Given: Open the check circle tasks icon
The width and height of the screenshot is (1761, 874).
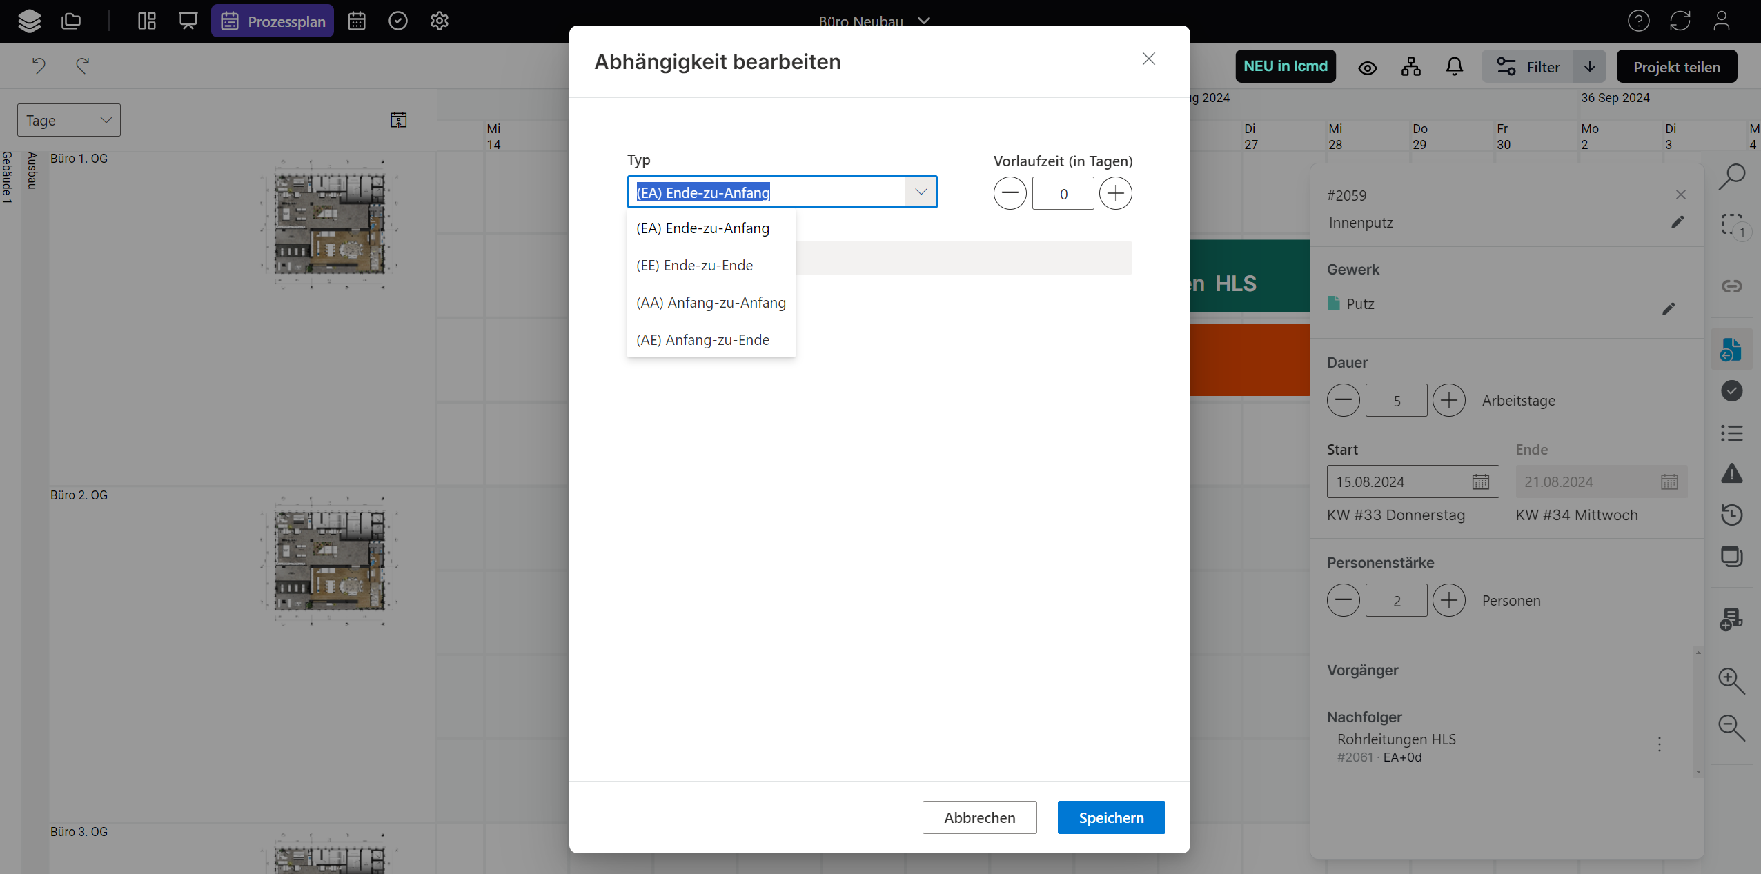Looking at the screenshot, I should pyautogui.click(x=398, y=21).
